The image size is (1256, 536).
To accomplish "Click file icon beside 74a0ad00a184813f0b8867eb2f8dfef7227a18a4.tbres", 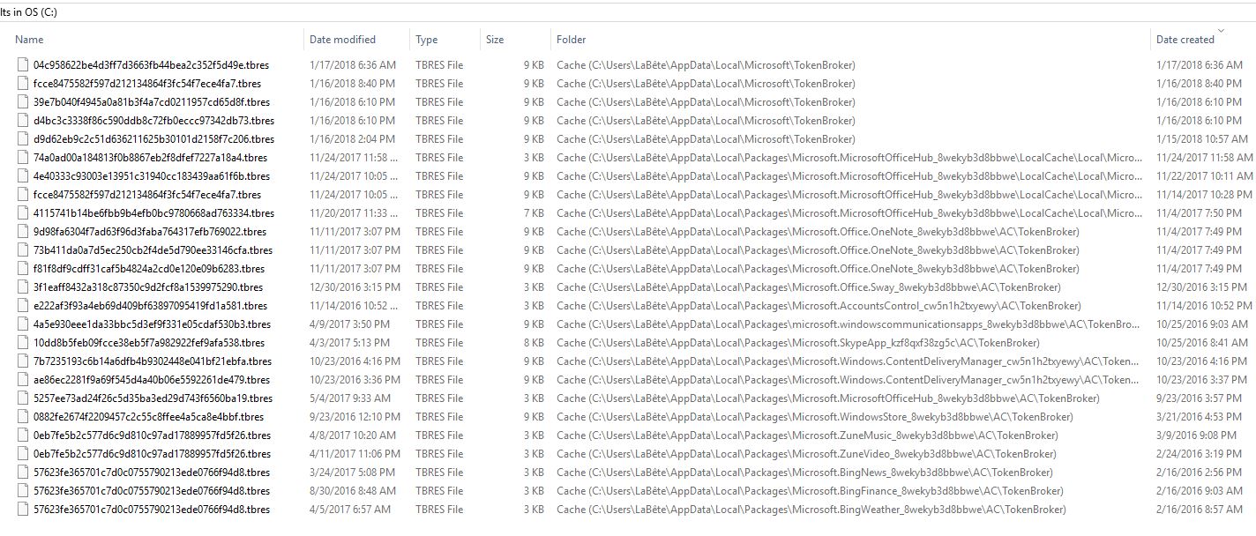I will pyautogui.click(x=24, y=158).
